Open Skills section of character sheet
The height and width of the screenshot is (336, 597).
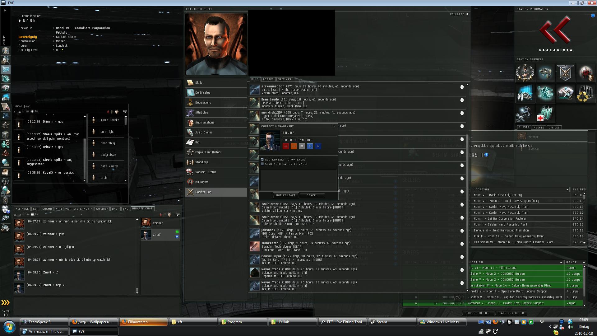[198, 82]
